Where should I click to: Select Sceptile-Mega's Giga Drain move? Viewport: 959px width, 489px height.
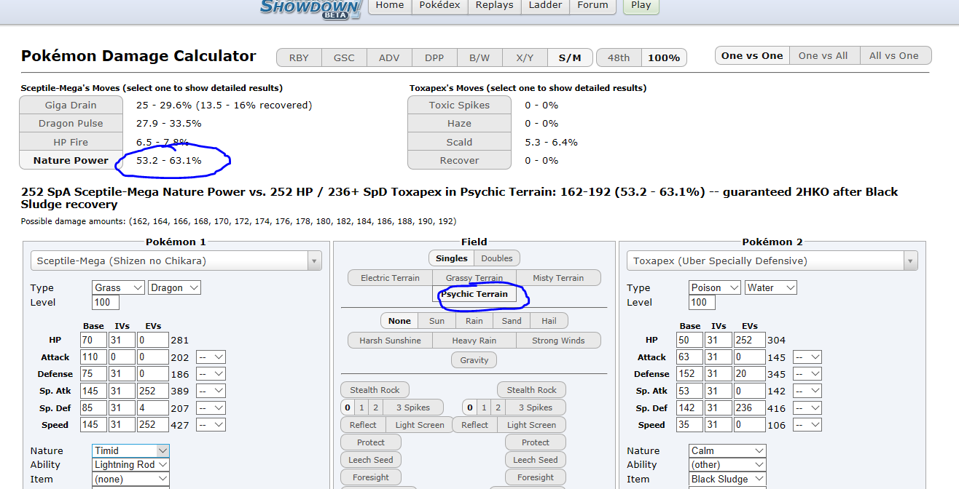point(71,106)
